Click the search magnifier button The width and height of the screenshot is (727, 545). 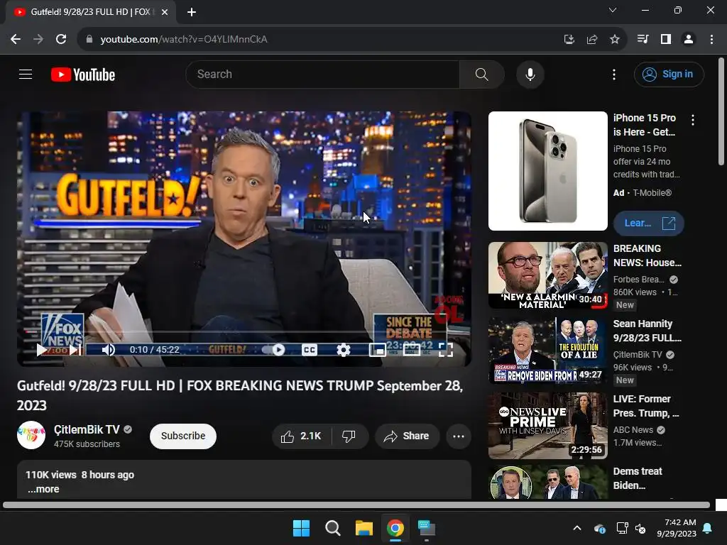point(482,74)
